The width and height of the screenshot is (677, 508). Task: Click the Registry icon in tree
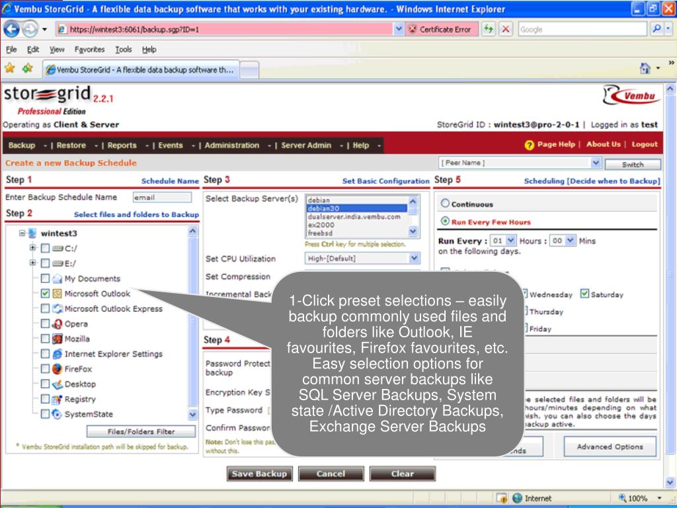[57, 399]
